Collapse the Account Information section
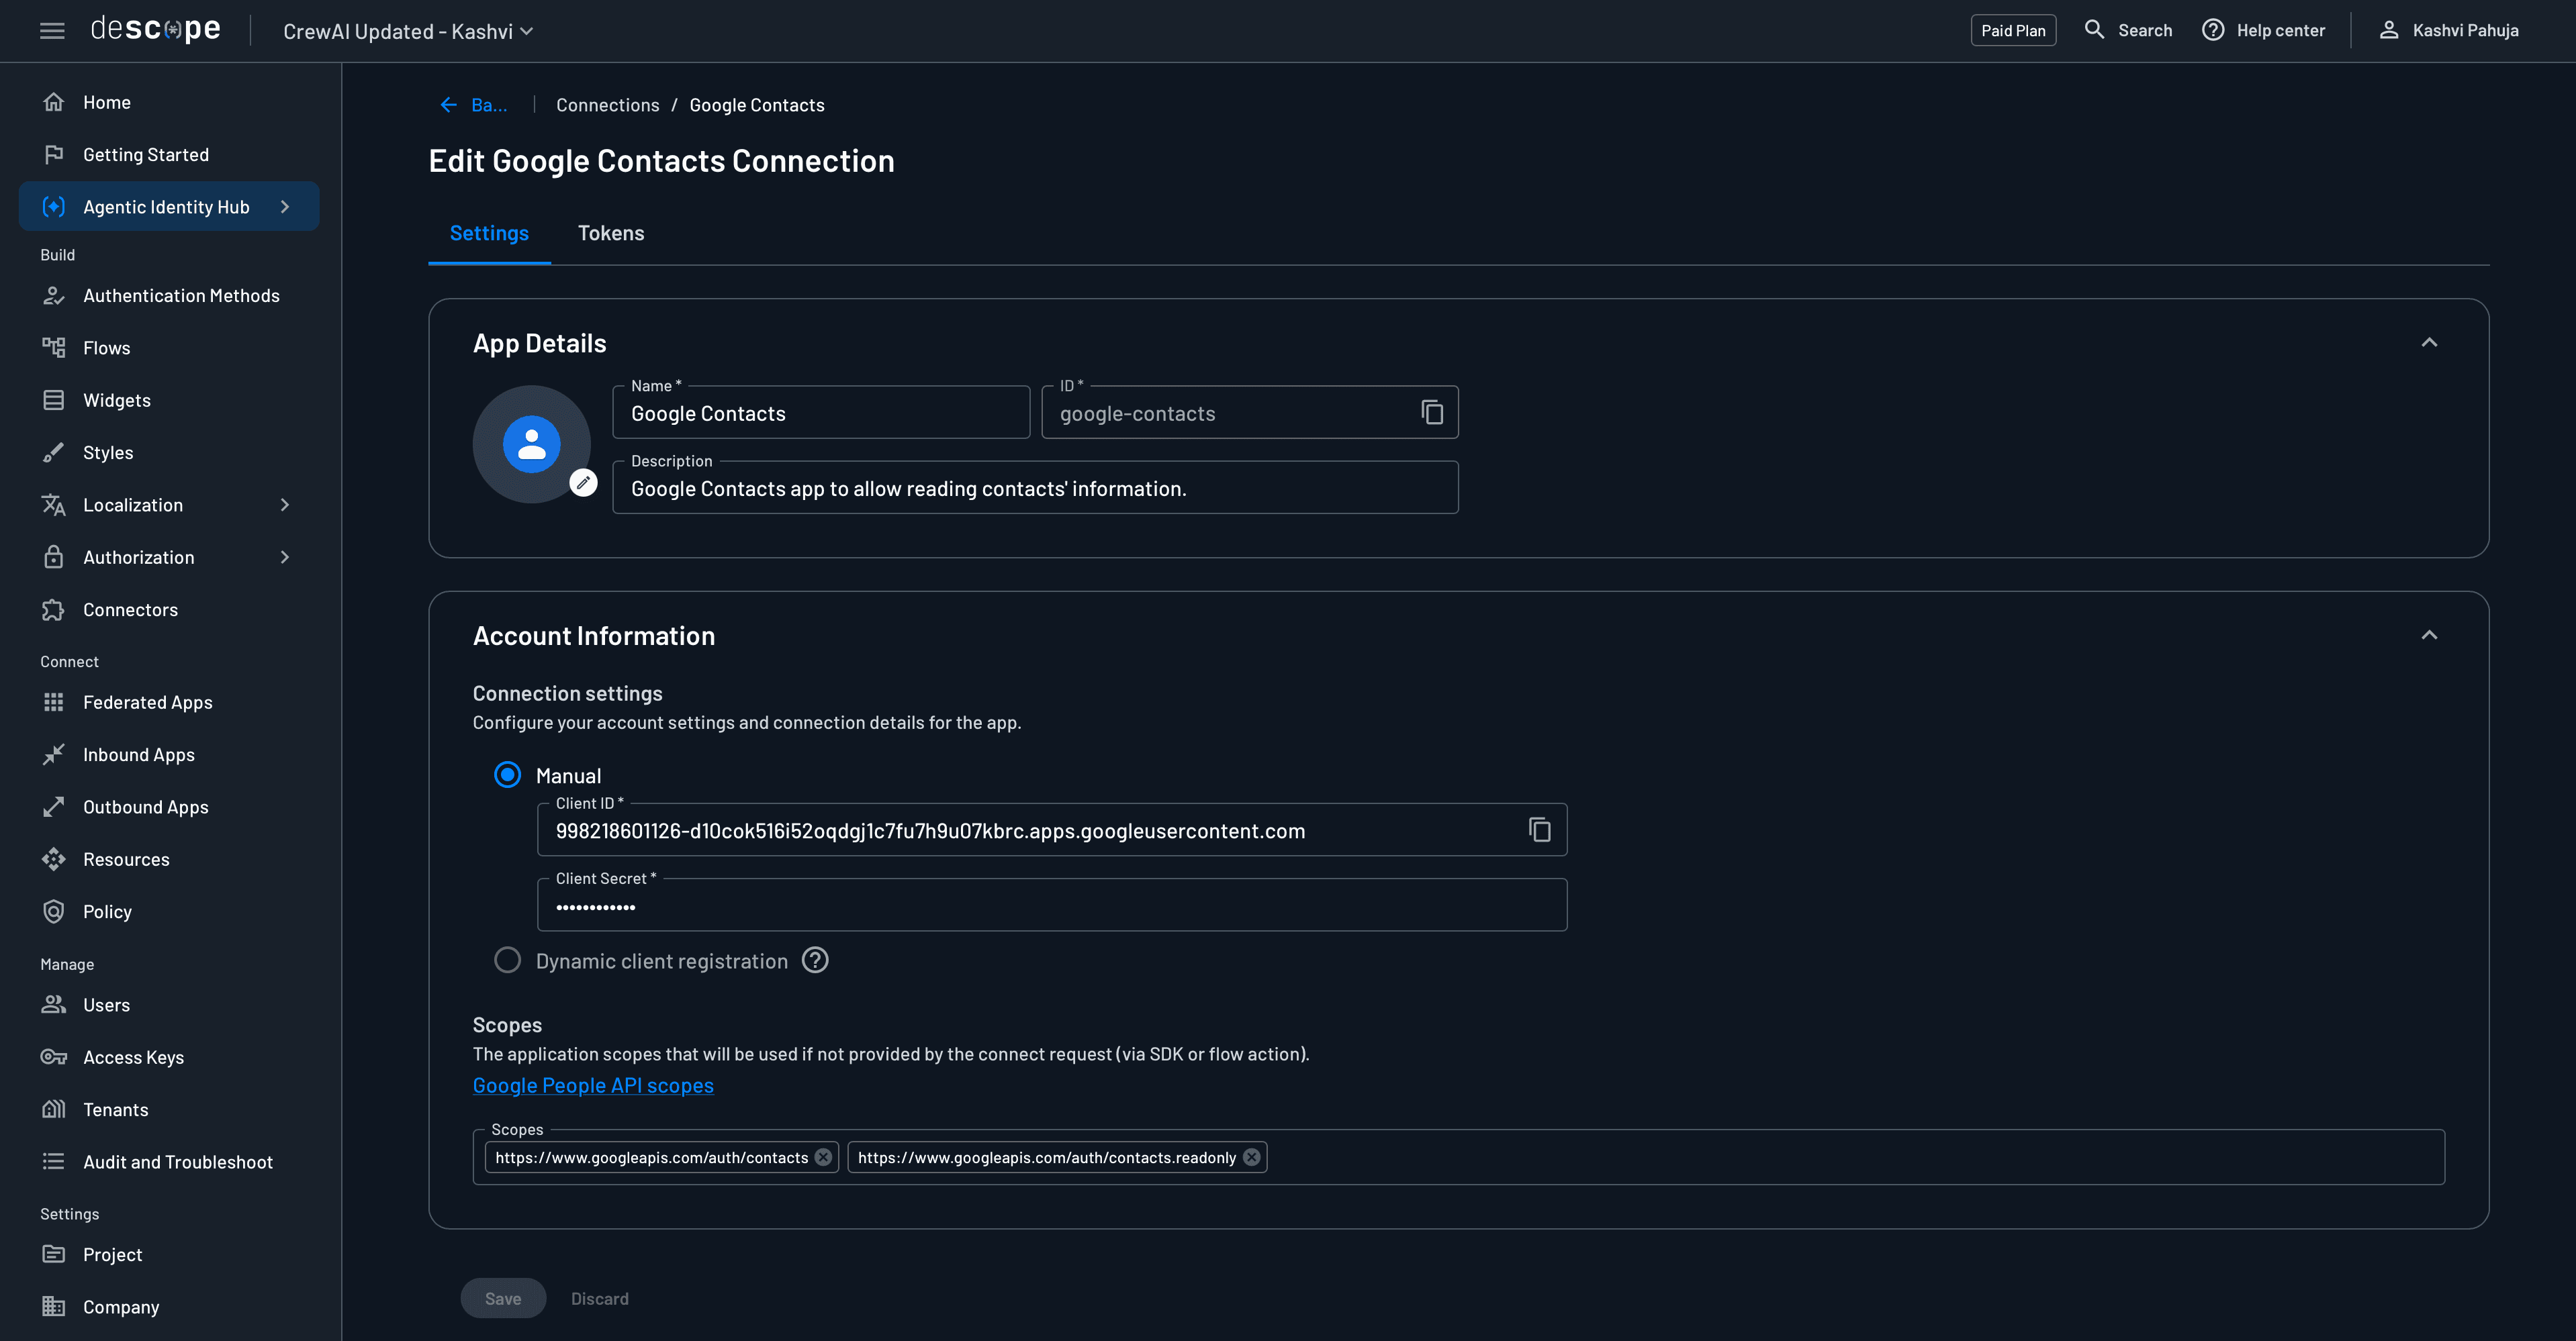The height and width of the screenshot is (1341, 2576). [2429, 636]
